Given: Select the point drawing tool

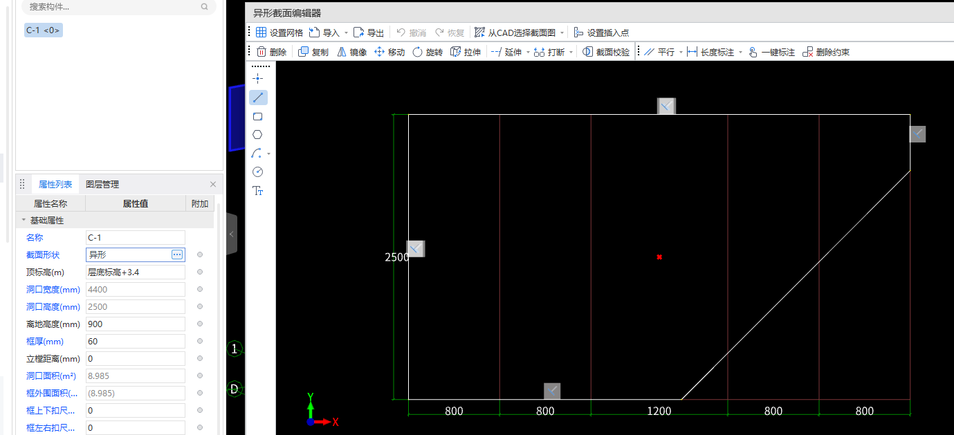Looking at the screenshot, I should (x=258, y=79).
